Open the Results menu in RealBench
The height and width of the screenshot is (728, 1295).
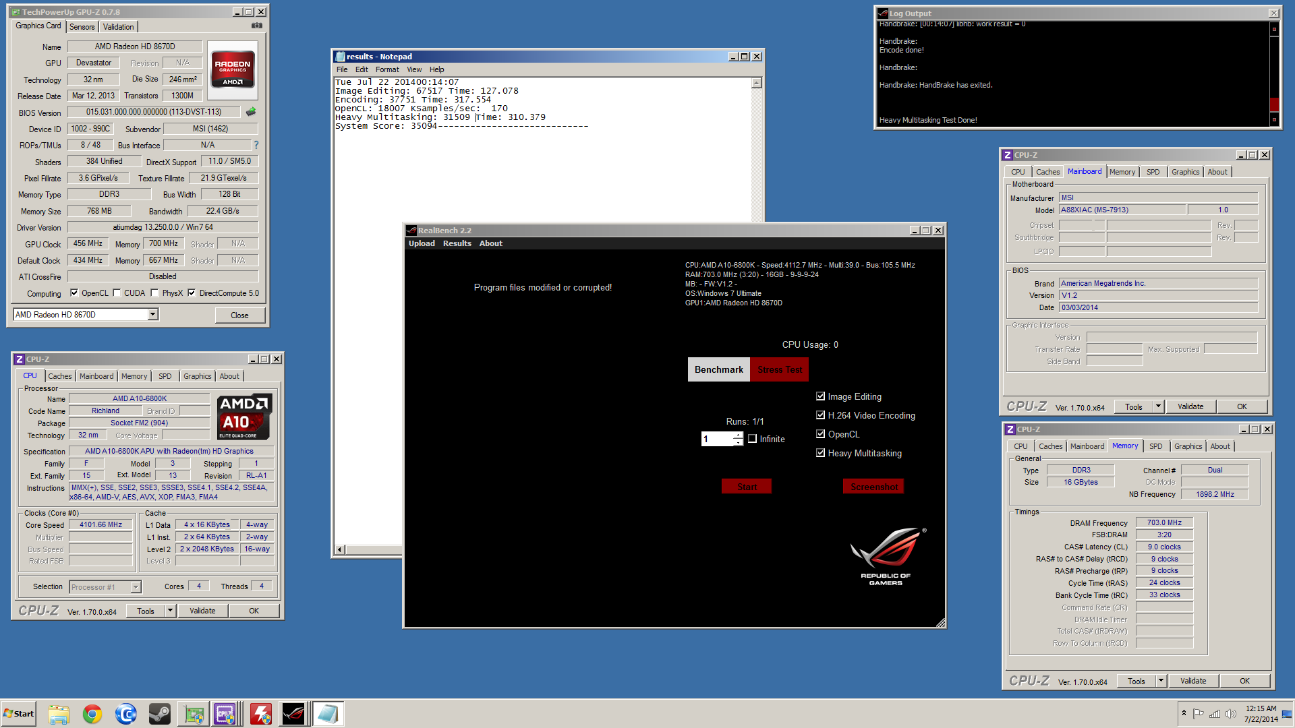click(x=457, y=243)
